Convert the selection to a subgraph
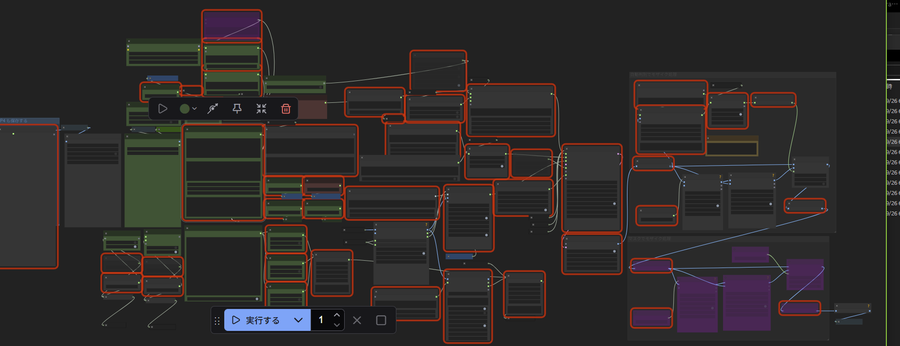The height and width of the screenshot is (346, 900). pyautogui.click(x=213, y=109)
